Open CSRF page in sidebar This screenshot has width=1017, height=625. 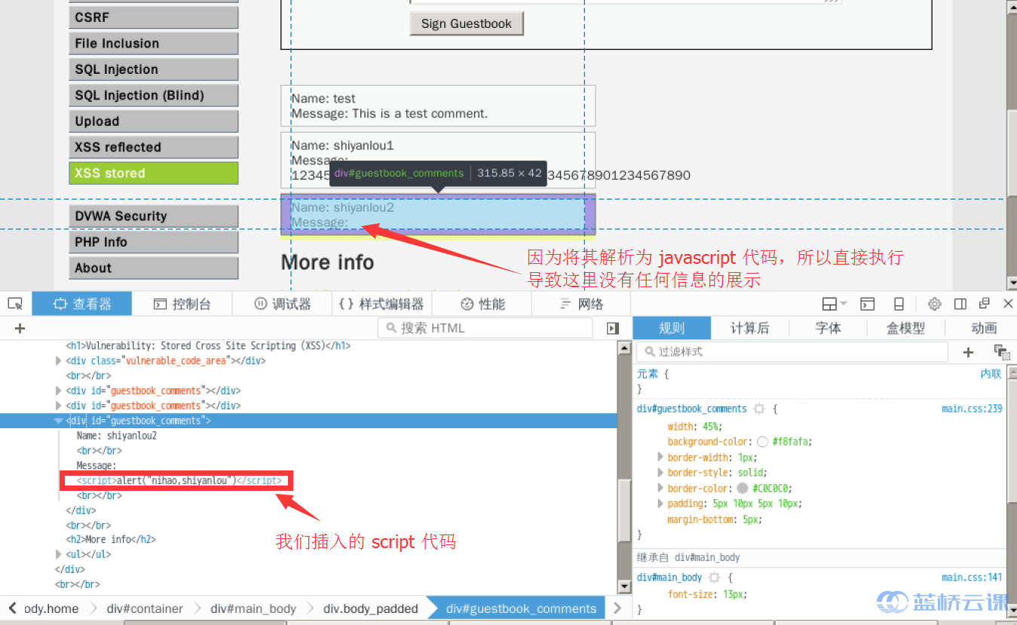tap(153, 17)
